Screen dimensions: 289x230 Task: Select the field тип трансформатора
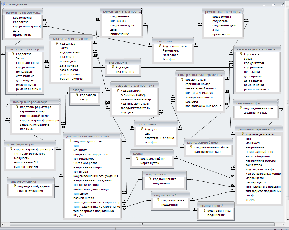(30, 154)
